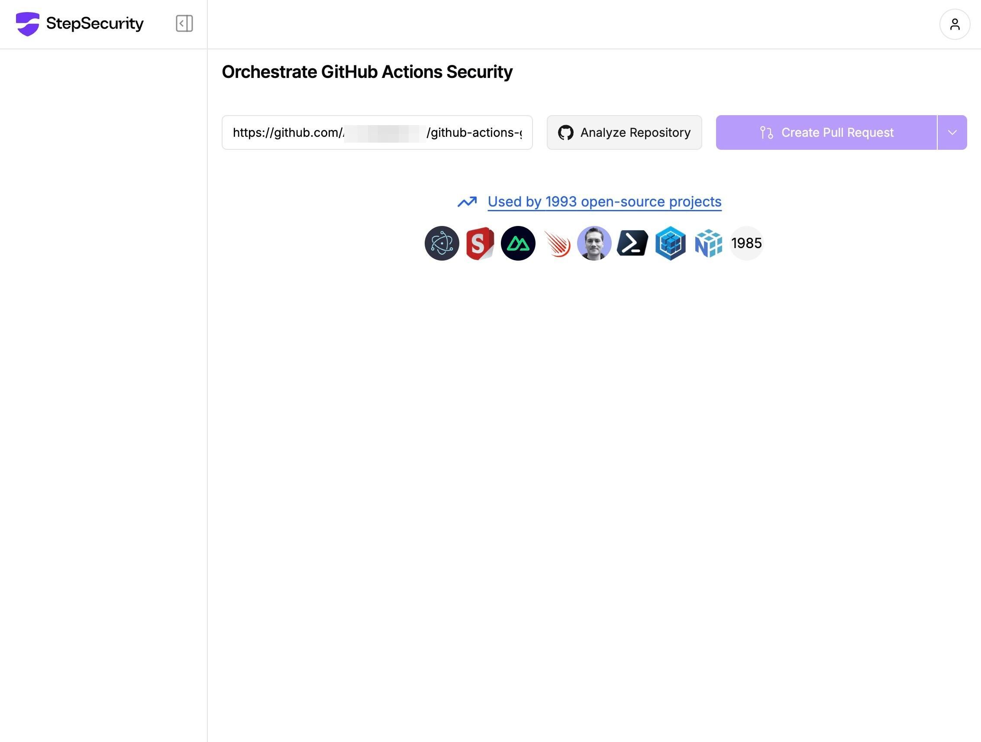Click the 1985 more projects badge
This screenshot has height=742, width=981.
coord(746,243)
